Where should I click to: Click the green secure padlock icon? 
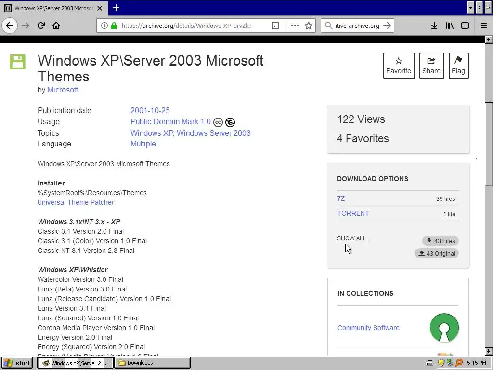114,26
